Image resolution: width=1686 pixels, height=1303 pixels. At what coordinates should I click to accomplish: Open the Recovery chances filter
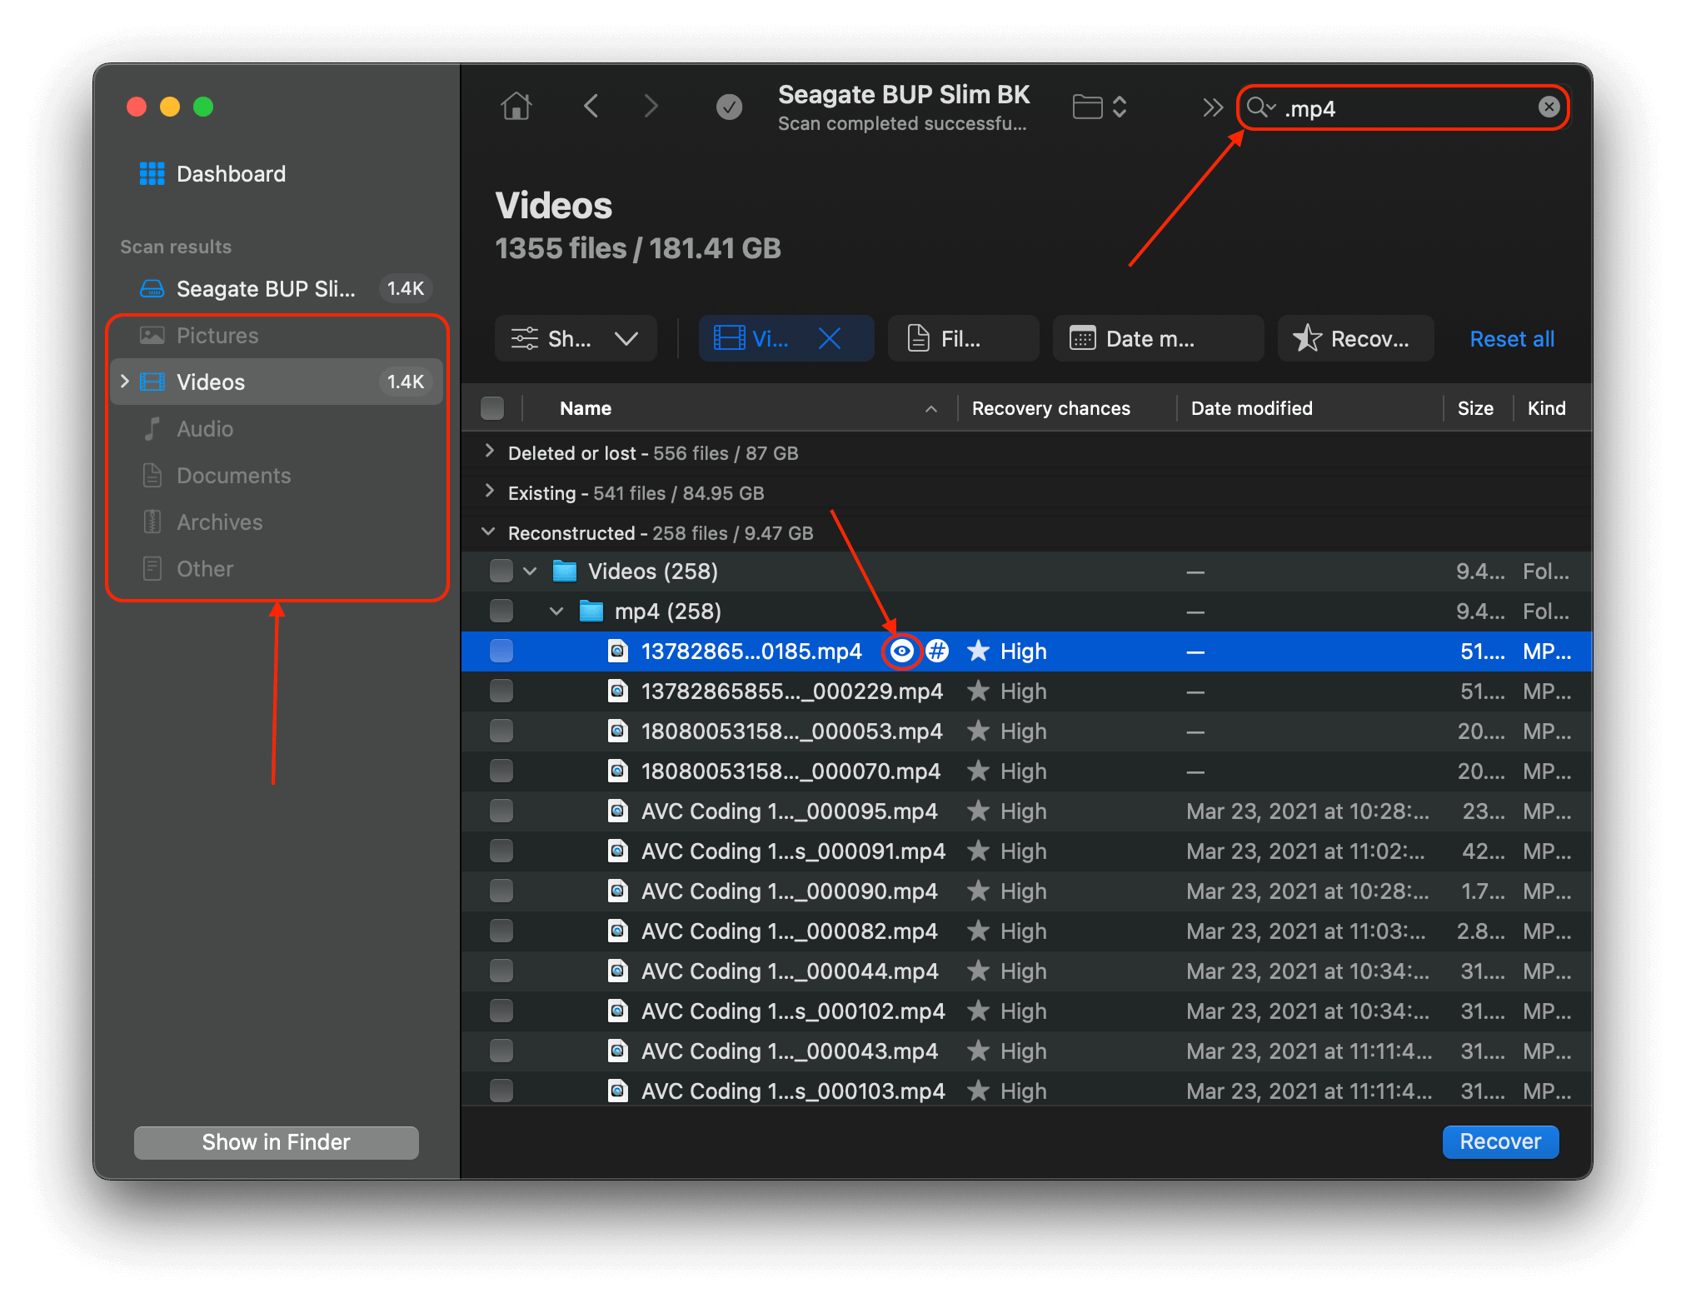click(1355, 338)
